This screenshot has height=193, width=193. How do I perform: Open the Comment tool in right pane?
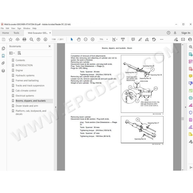191,76
